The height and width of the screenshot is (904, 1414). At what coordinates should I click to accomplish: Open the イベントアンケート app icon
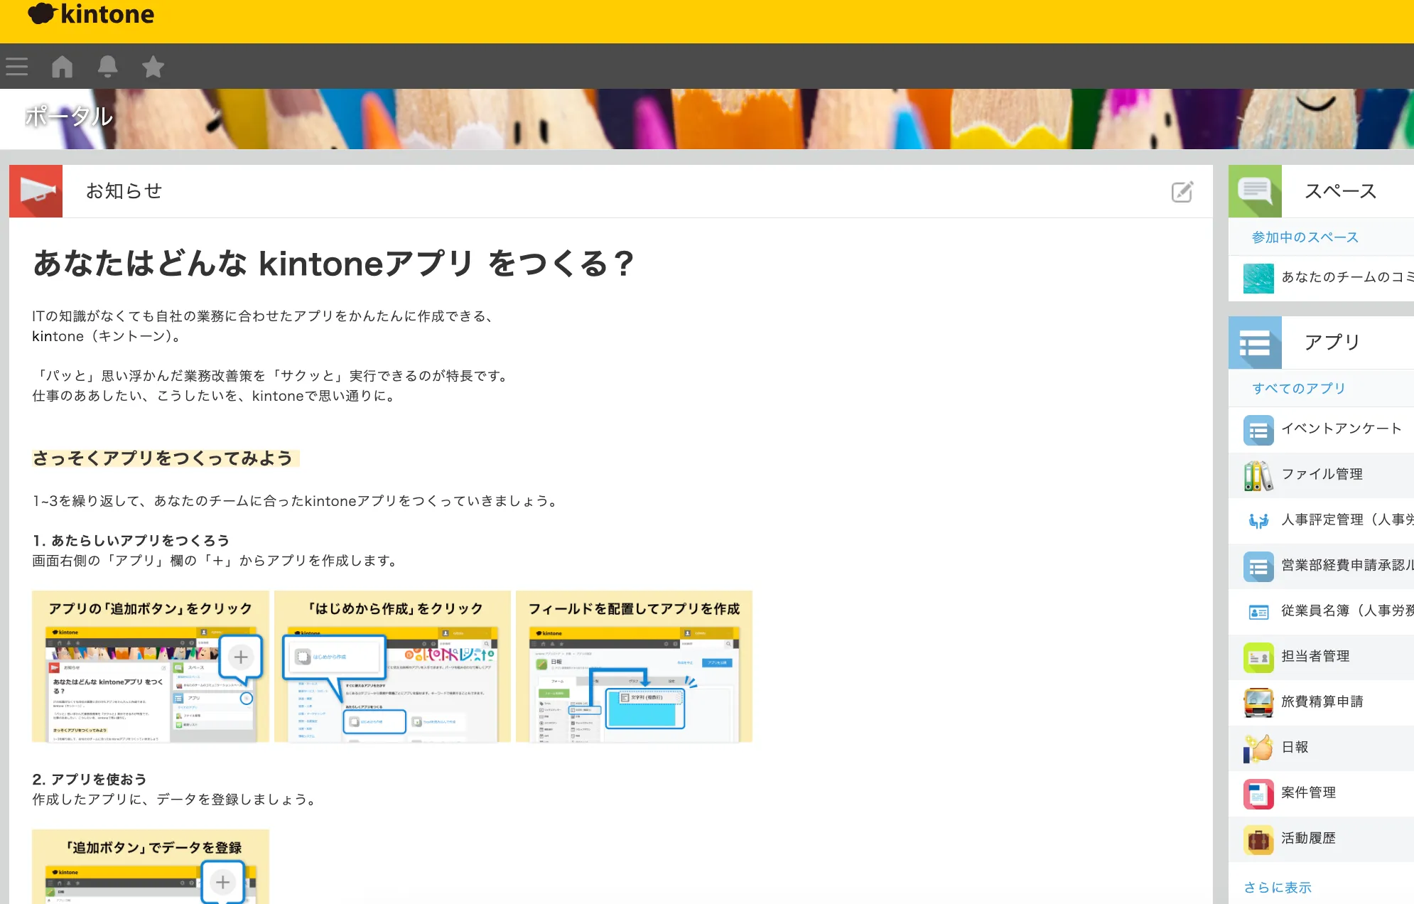pyautogui.click(x=1258, y=429)
